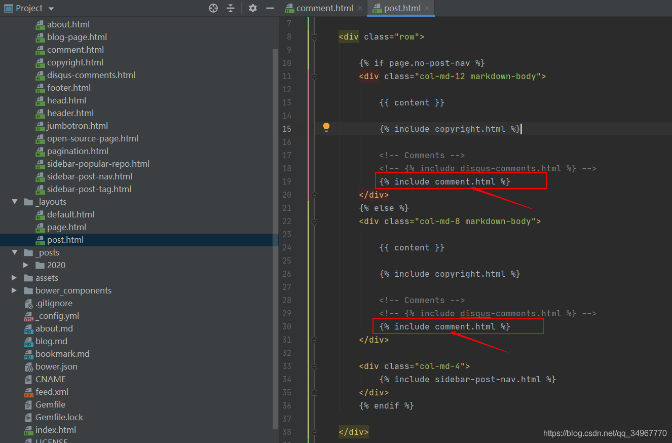The width and height of the screenshot is (672, 443).
Task: Open index.html file
Action: point(56,430)
